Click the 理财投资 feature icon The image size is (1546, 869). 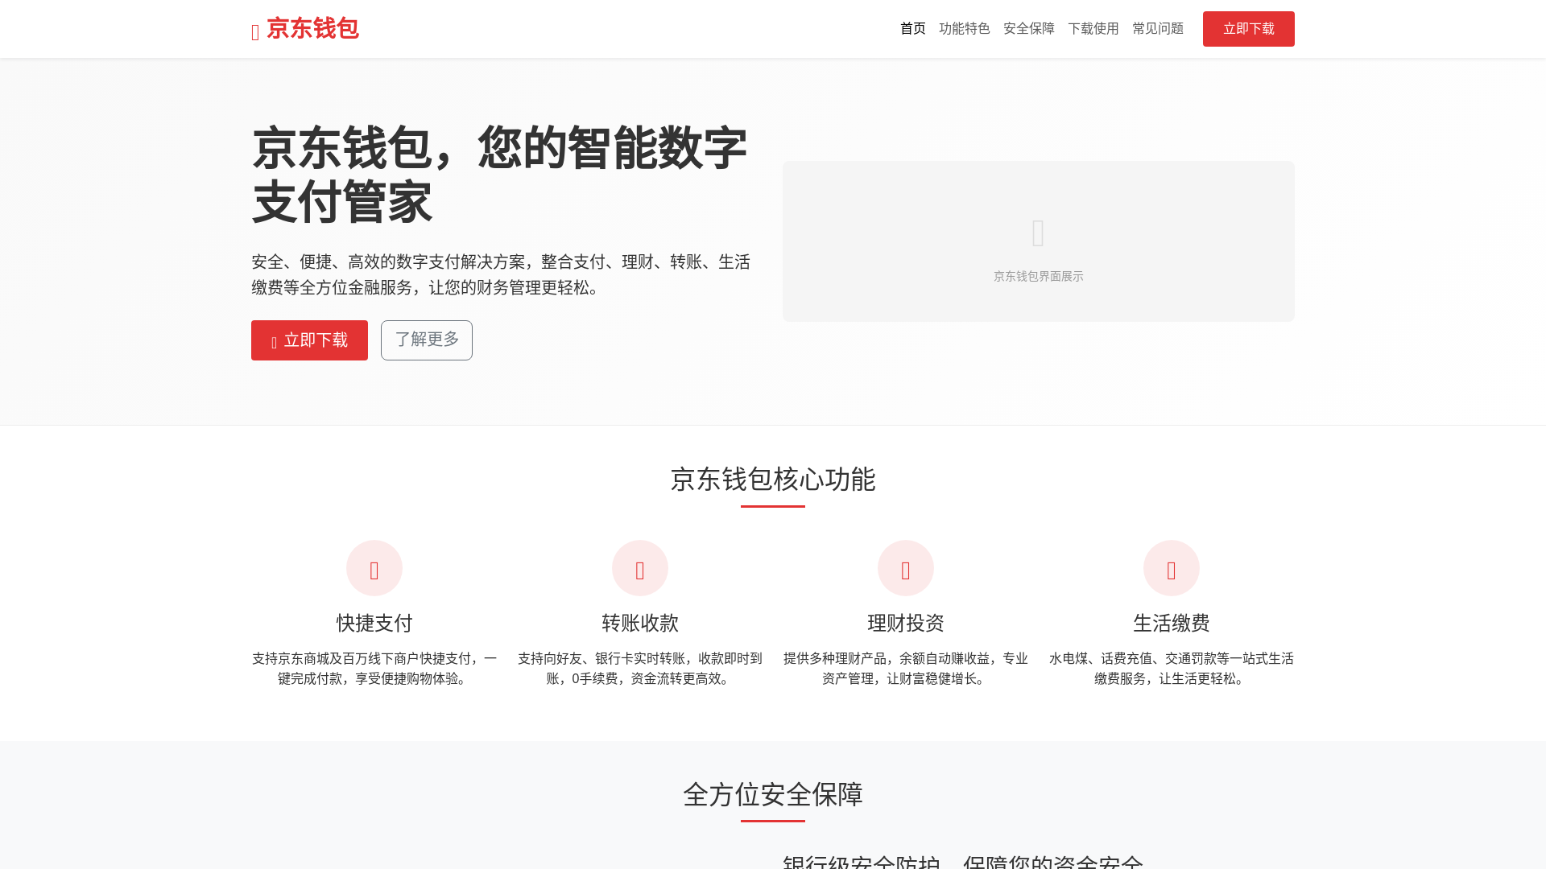click(x=906, y=568)
